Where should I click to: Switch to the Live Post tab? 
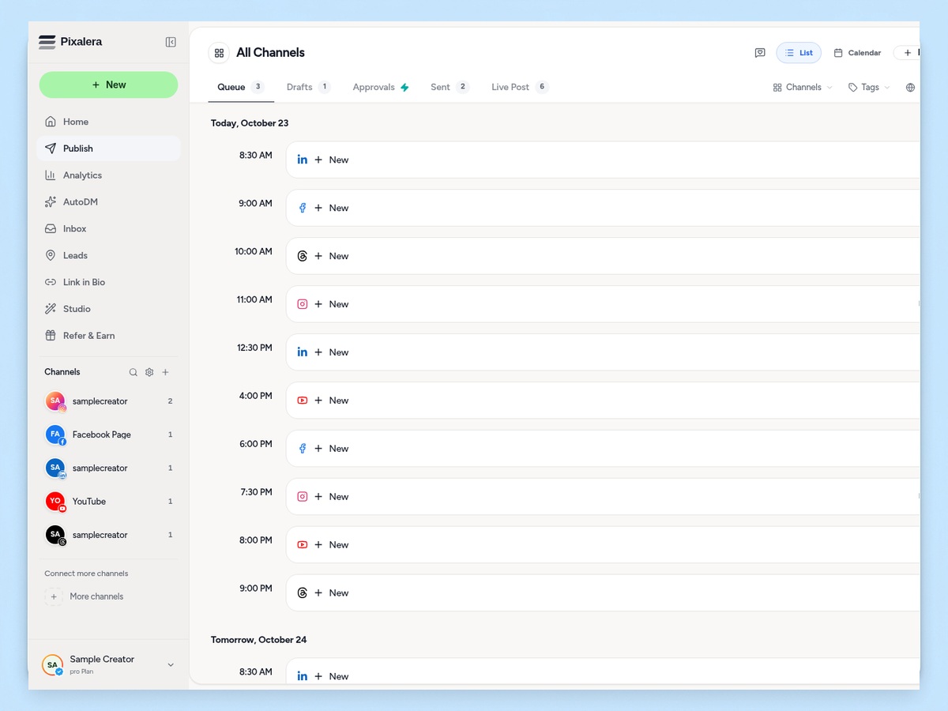point(520,87)
